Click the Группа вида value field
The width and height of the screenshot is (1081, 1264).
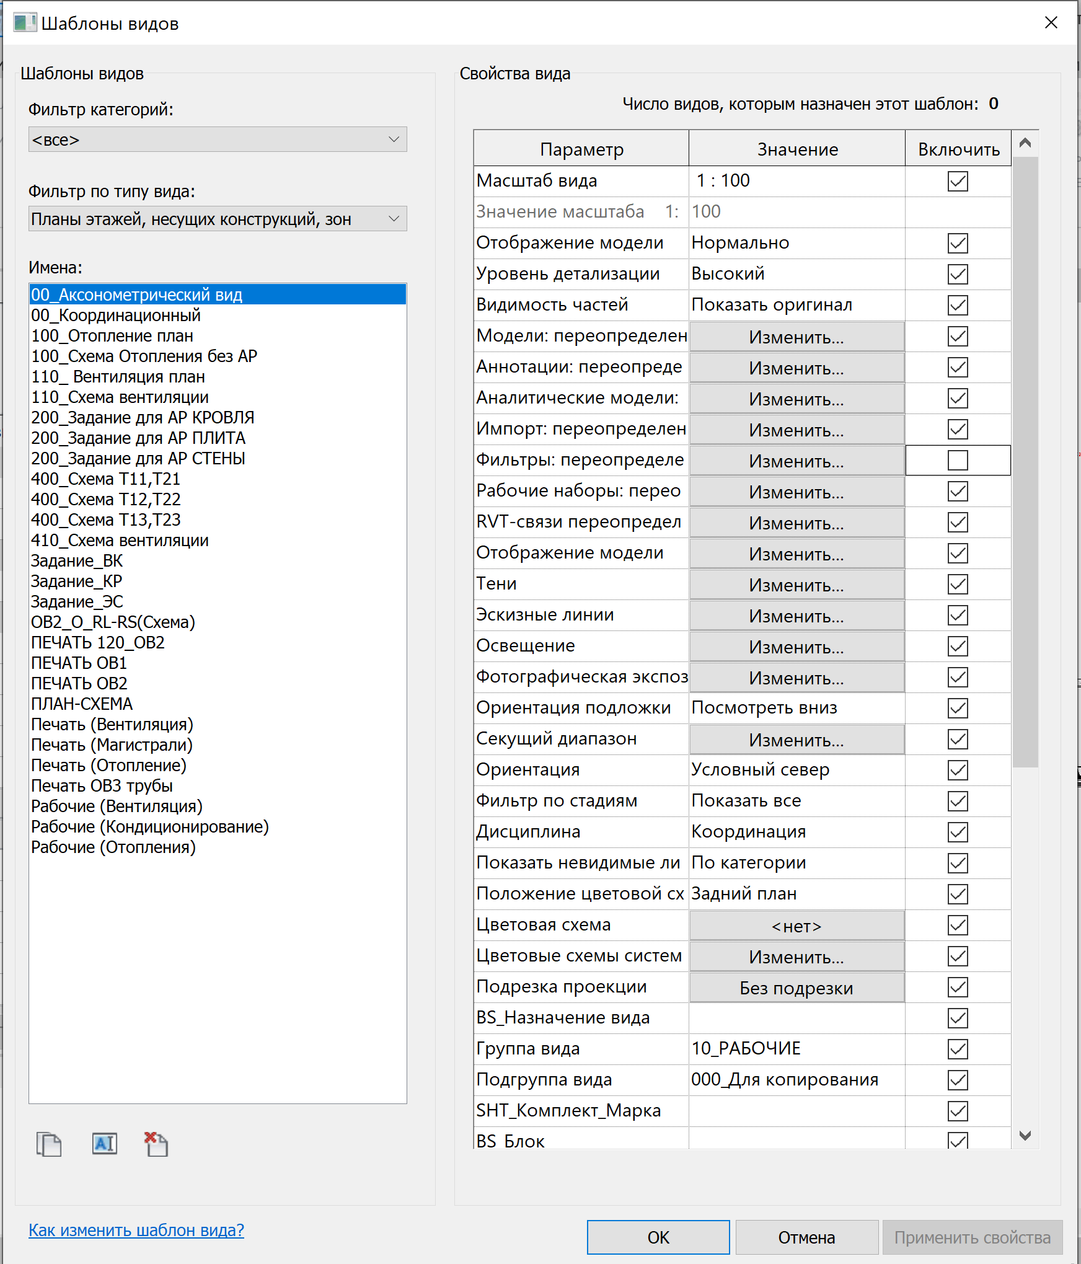pos(796,1049)
